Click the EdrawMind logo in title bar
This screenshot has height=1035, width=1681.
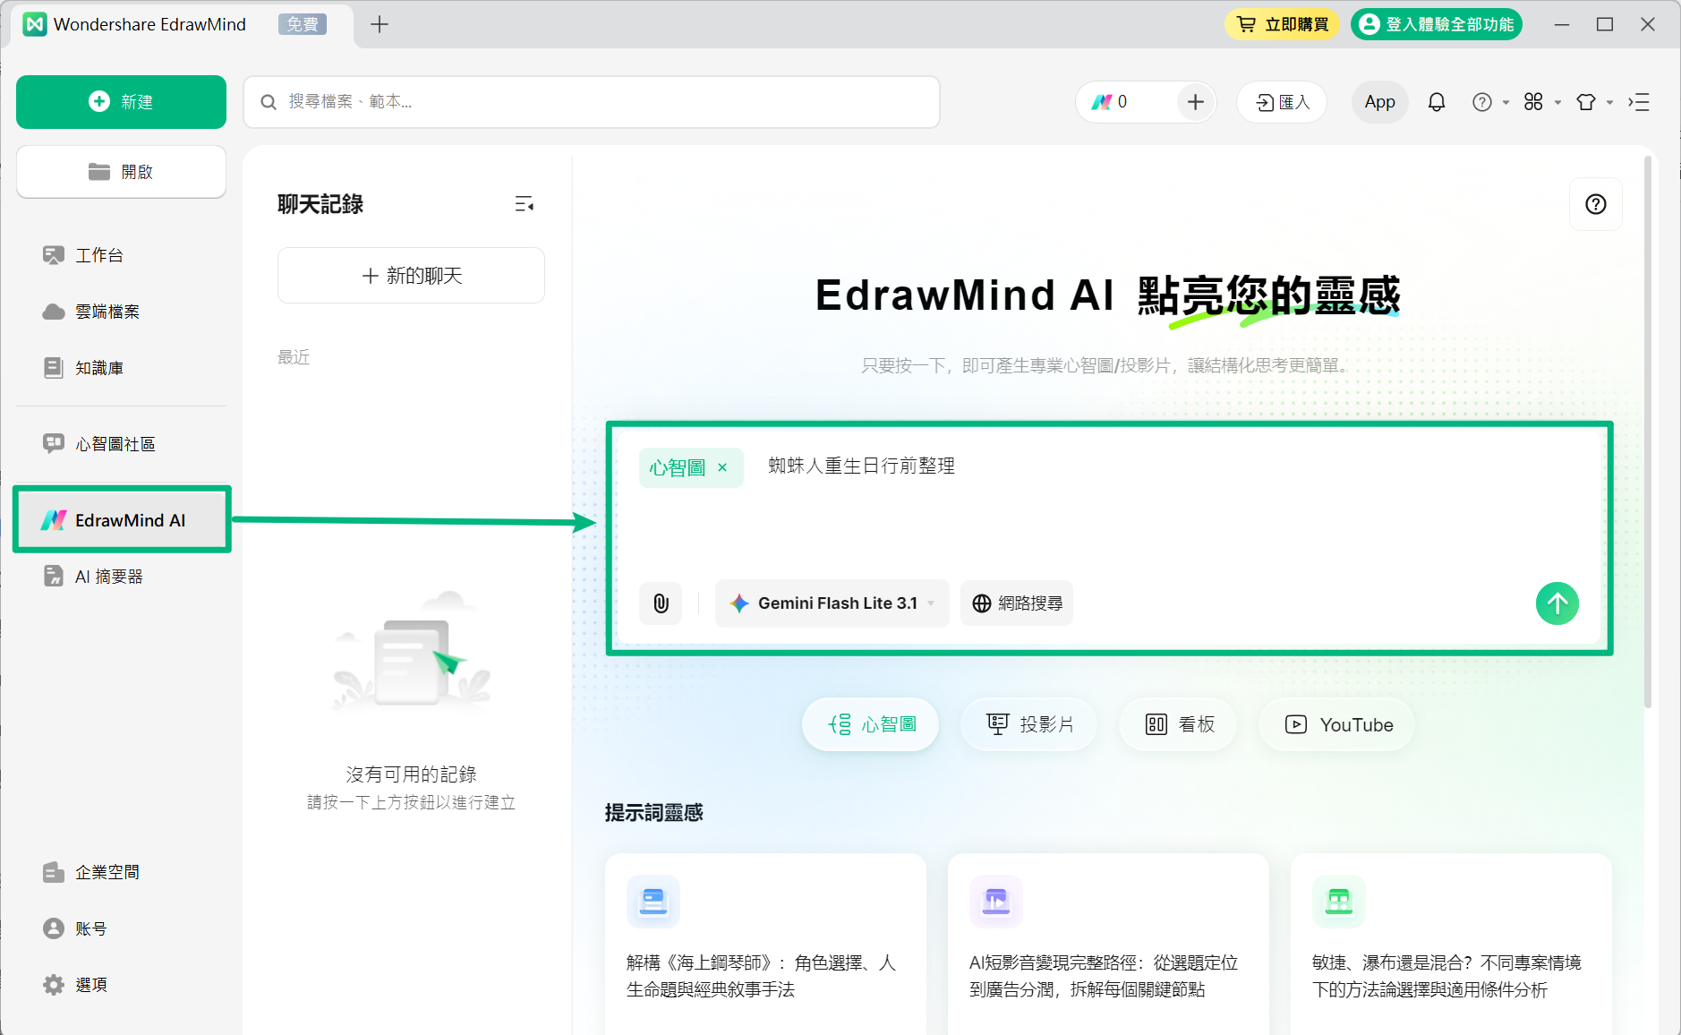pyautogui.click(x=35, y=24)
